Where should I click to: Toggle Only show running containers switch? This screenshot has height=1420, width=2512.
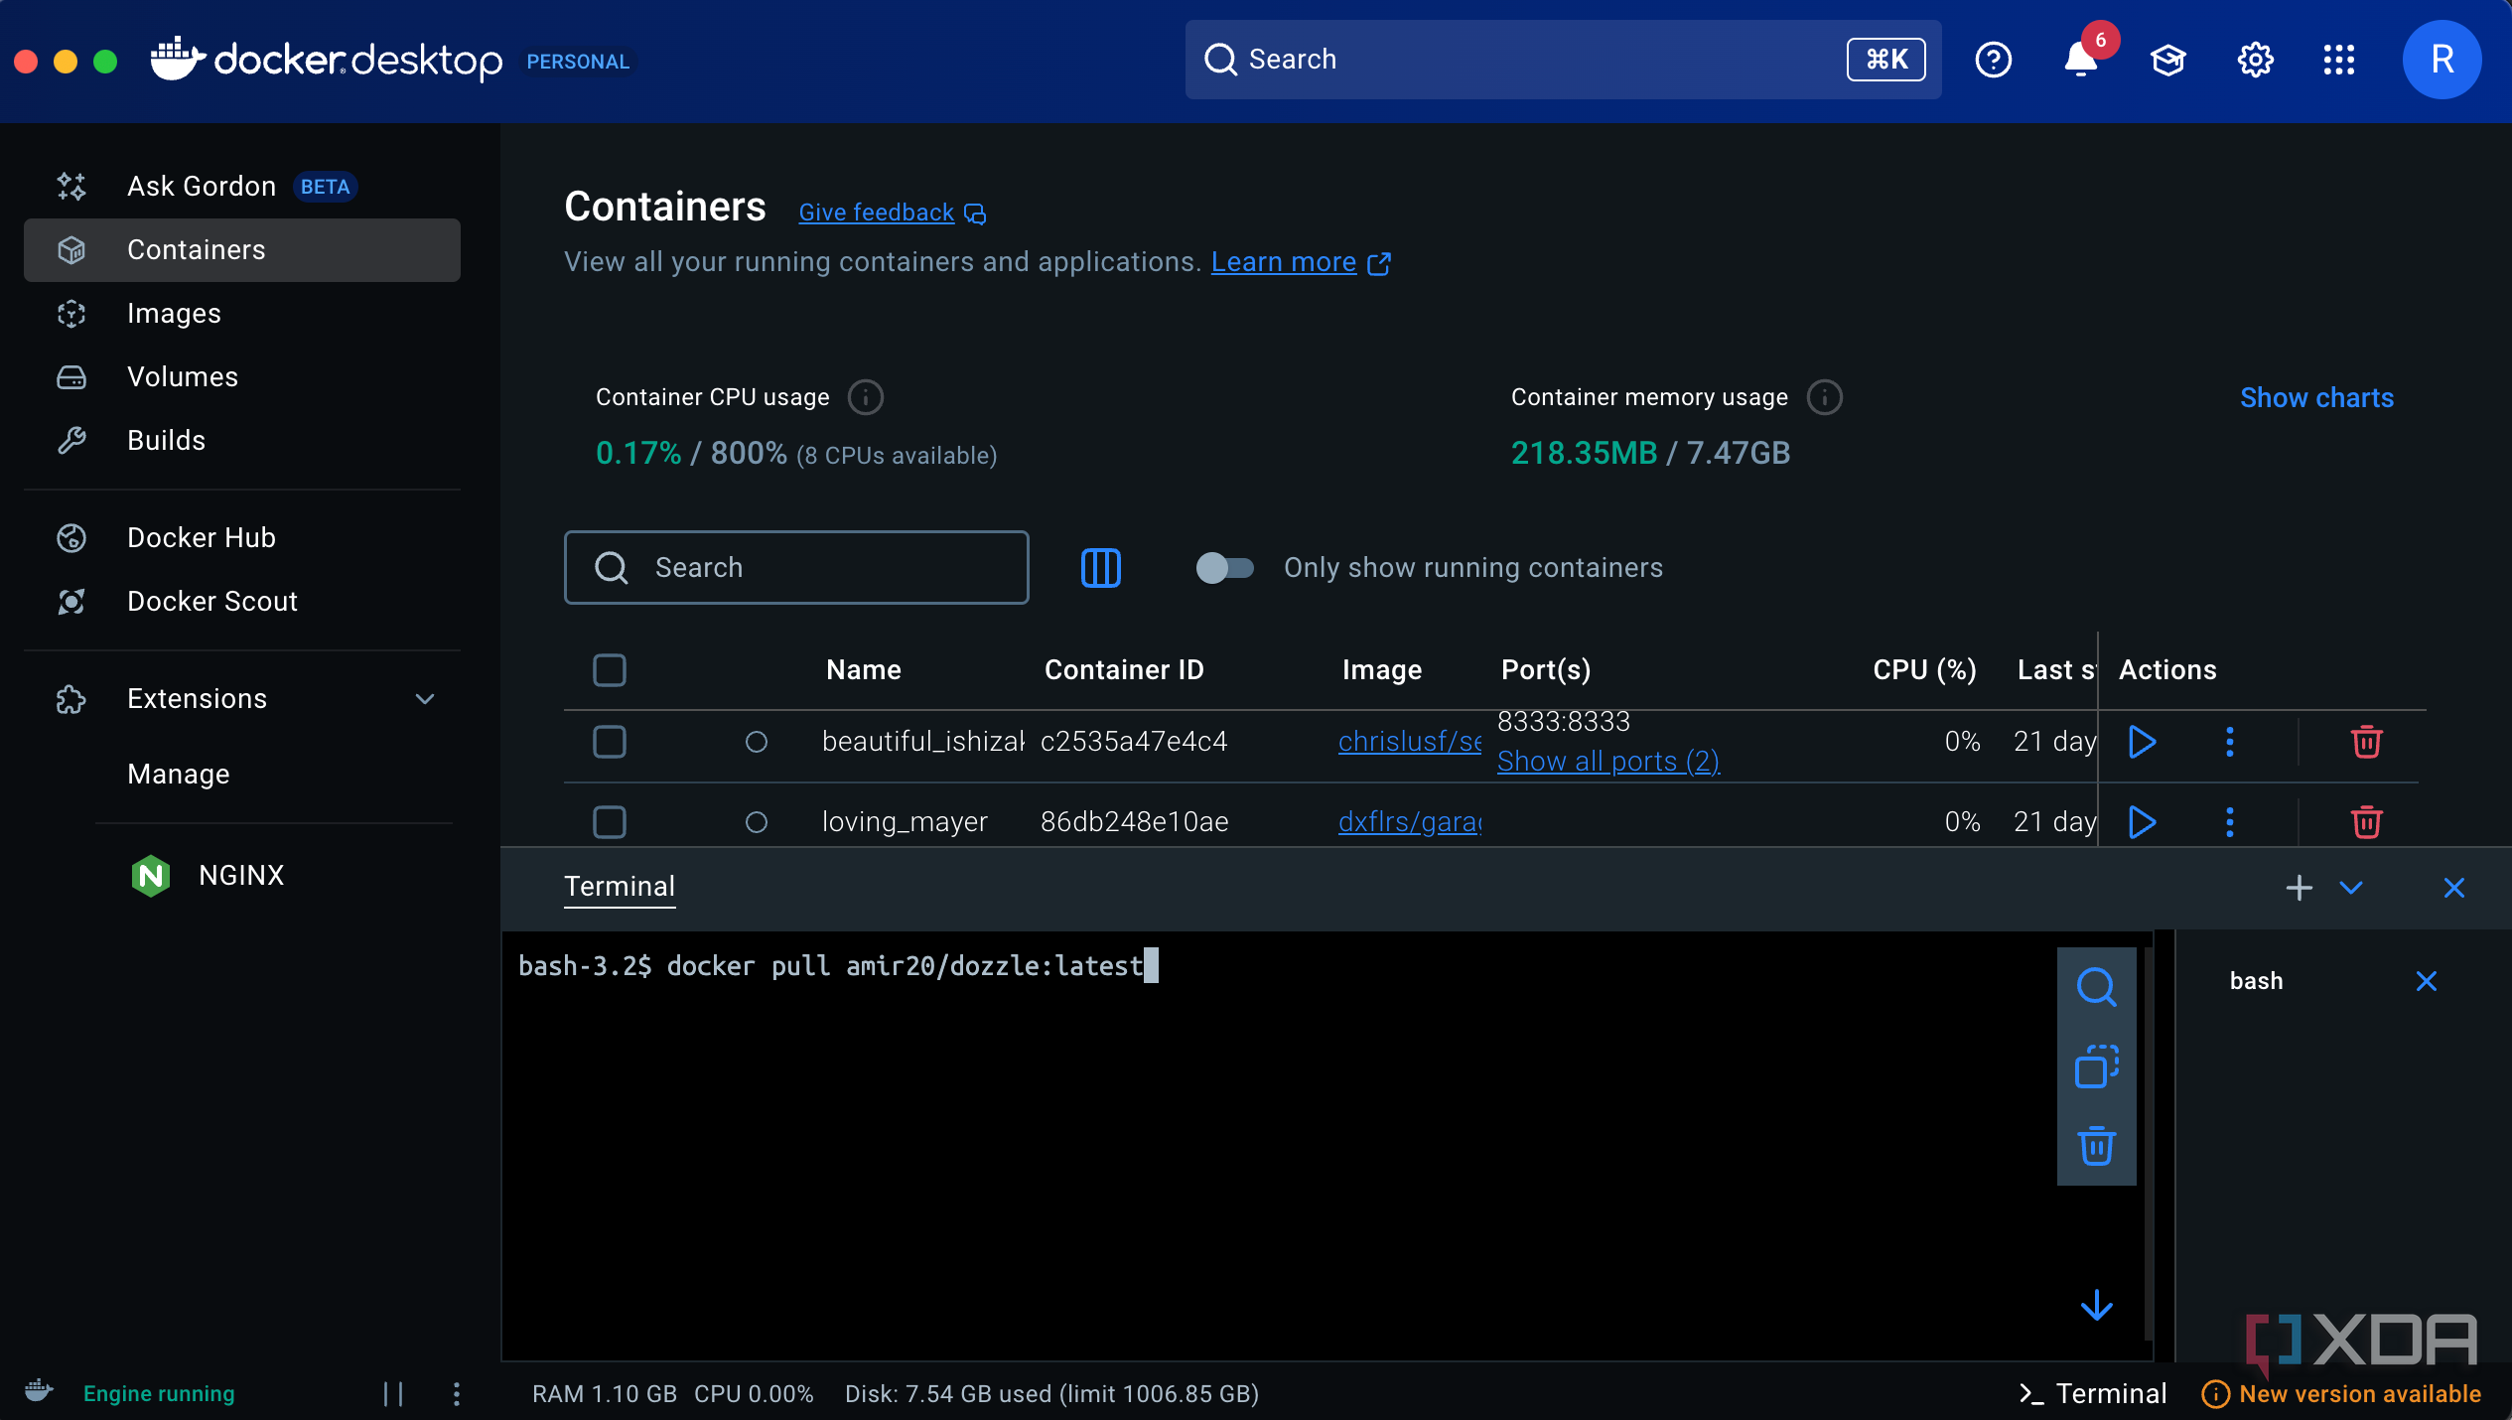tap(1224, 568)
